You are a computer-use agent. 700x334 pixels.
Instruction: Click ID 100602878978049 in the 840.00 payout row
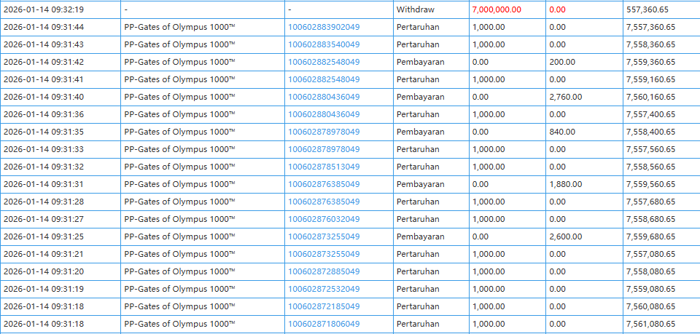pyautogui.click(x=324, y=132)
